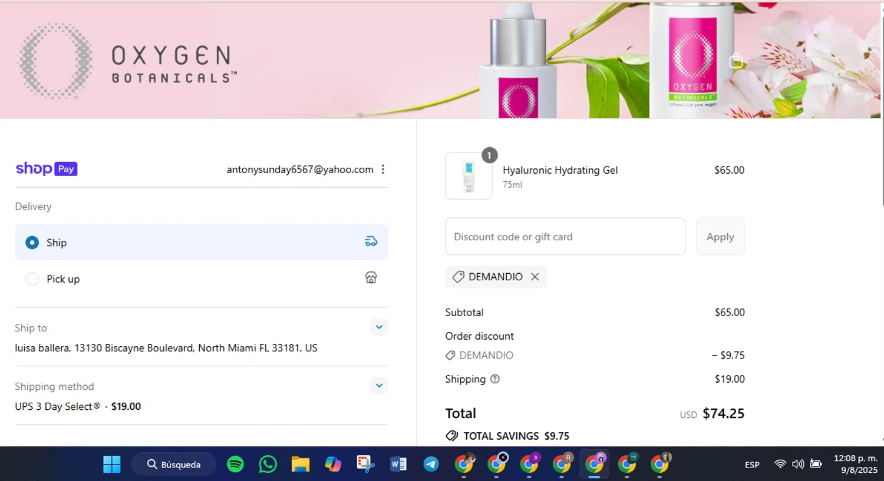Click the email antonysunday6567@yahoo.com
The width and height of the screenshot is (884, 481).
coord(300,170)
